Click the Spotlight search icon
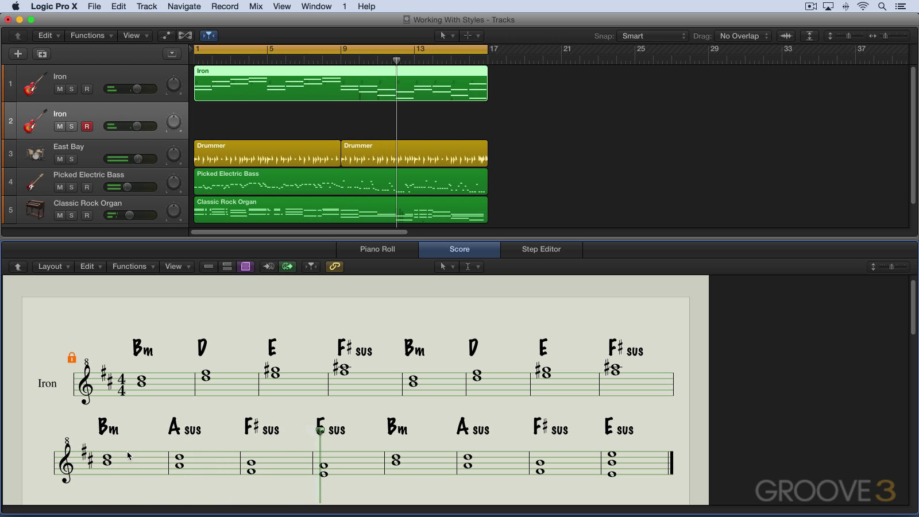Viewport: 919px width, 517px height. pos(882,6)
